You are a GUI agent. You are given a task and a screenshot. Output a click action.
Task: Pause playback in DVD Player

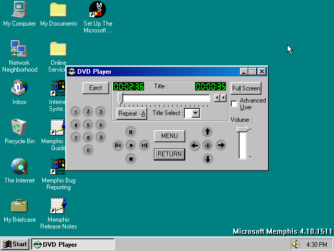point(131,132)
